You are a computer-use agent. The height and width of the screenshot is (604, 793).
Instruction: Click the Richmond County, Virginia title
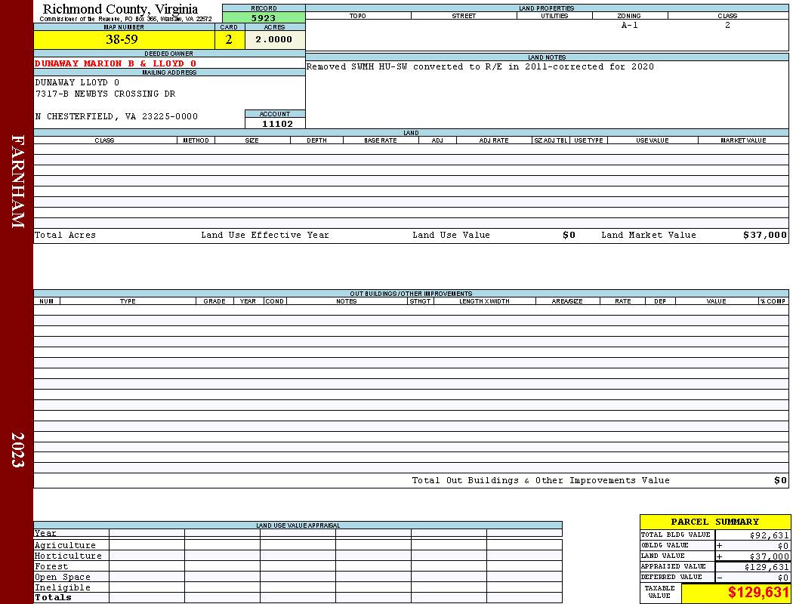[120, 9]
